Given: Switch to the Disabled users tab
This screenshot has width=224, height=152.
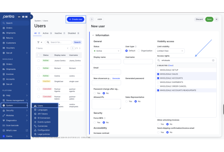Looking at the screenshot, I should pos(73,33).
